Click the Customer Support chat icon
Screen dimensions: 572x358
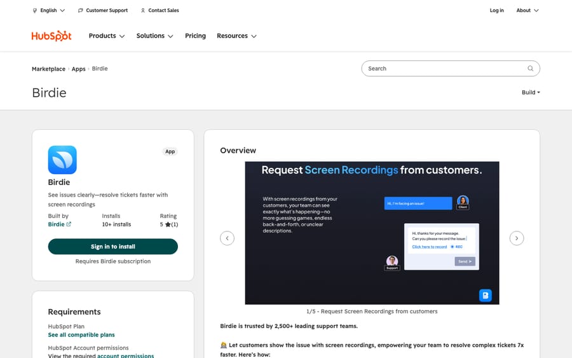81,11
